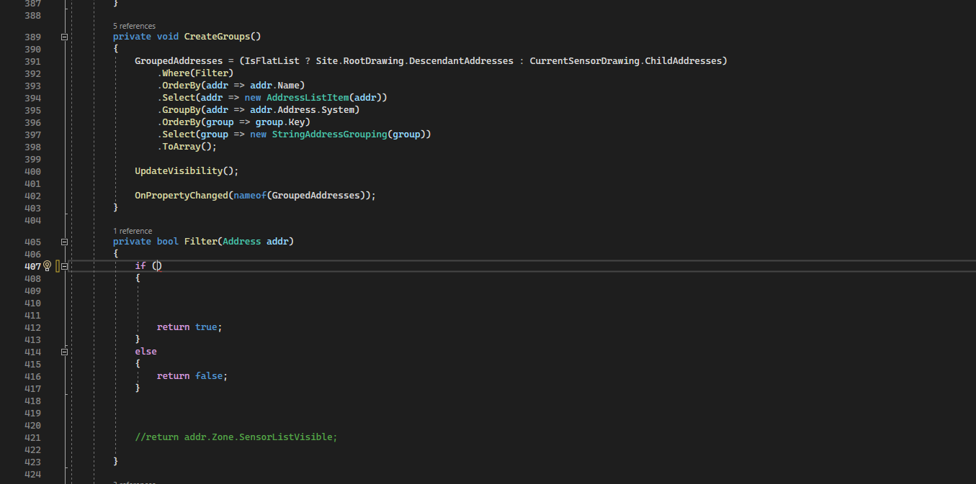Viewport: 976px width, 484px height.
Task: Click the OnPropertyChanged call
Action: [182, 196]
